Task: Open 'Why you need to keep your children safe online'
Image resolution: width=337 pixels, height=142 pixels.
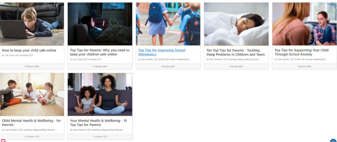Action: coord(100,52)
